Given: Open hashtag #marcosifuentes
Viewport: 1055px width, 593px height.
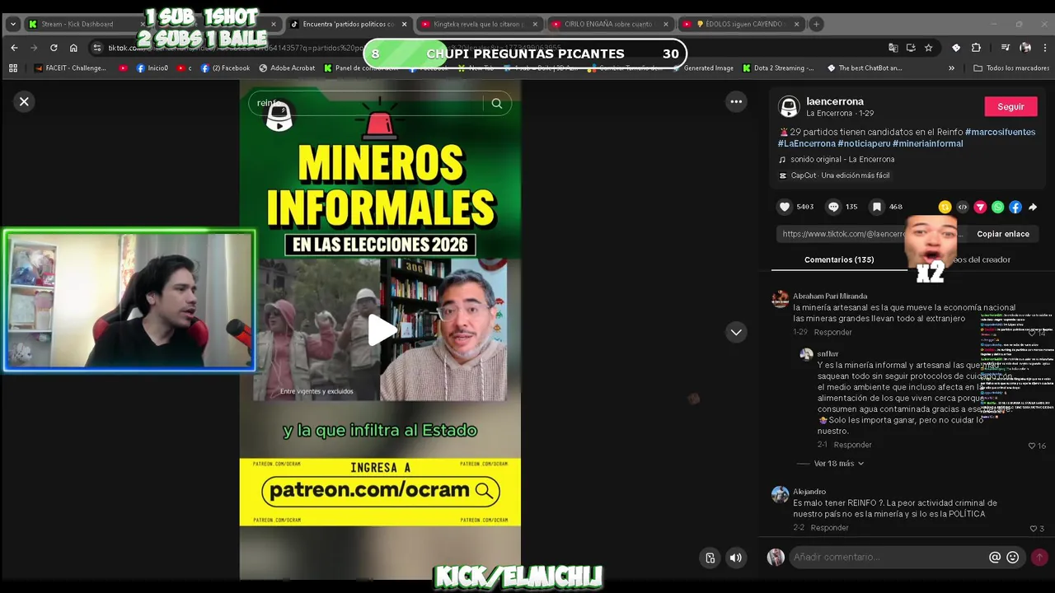Looking at the screenshot, I should 1000,132.
